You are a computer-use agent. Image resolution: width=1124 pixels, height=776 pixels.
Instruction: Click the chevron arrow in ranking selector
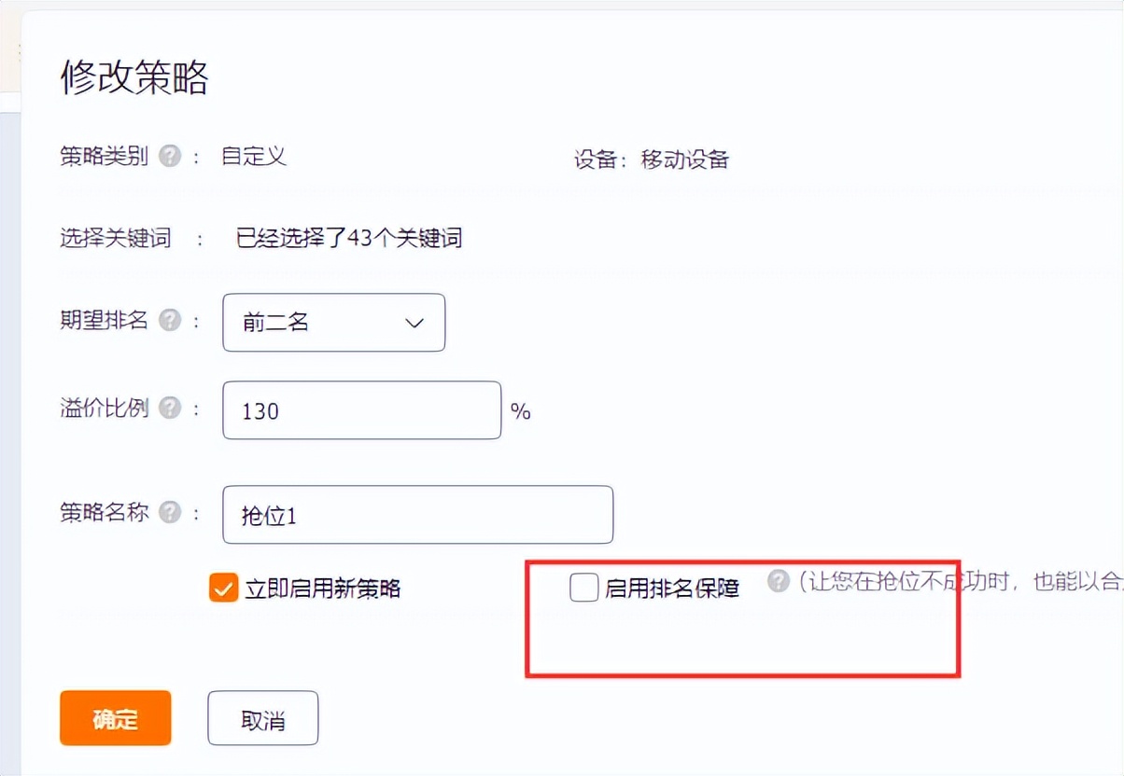click(414, 323)
